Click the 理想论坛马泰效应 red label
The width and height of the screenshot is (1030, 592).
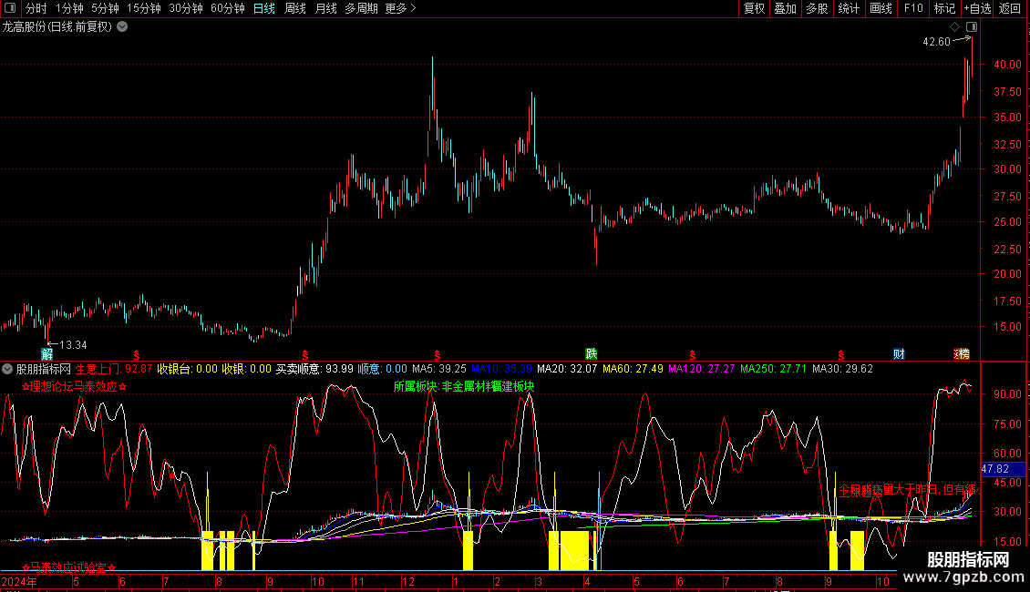click(x=74, y=386)
